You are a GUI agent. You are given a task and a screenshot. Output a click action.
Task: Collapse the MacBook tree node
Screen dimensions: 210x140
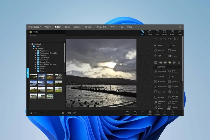click(30, 44)
